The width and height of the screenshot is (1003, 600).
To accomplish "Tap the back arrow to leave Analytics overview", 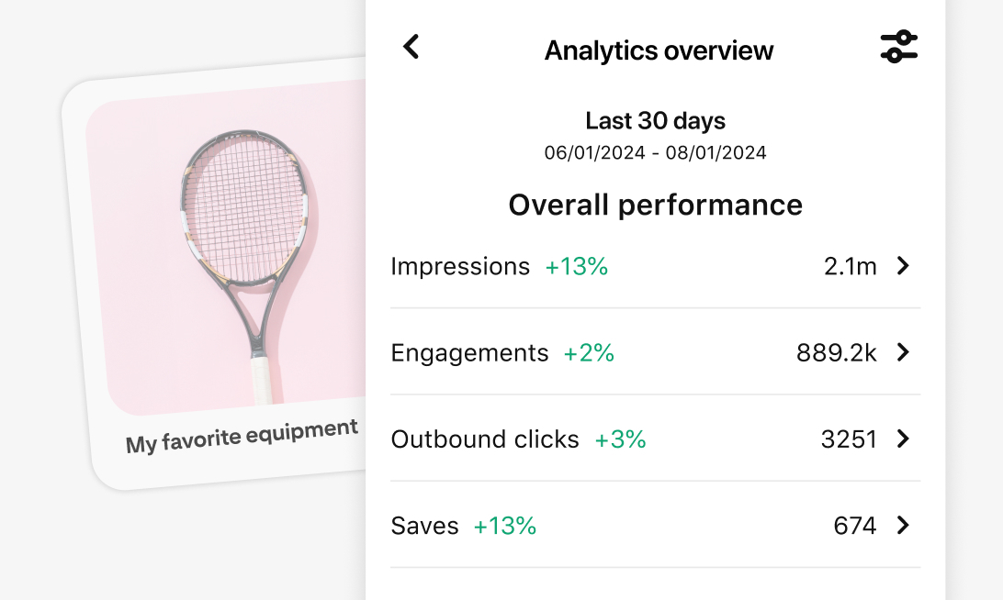I will pyautogui.click(x=411, y=46).
